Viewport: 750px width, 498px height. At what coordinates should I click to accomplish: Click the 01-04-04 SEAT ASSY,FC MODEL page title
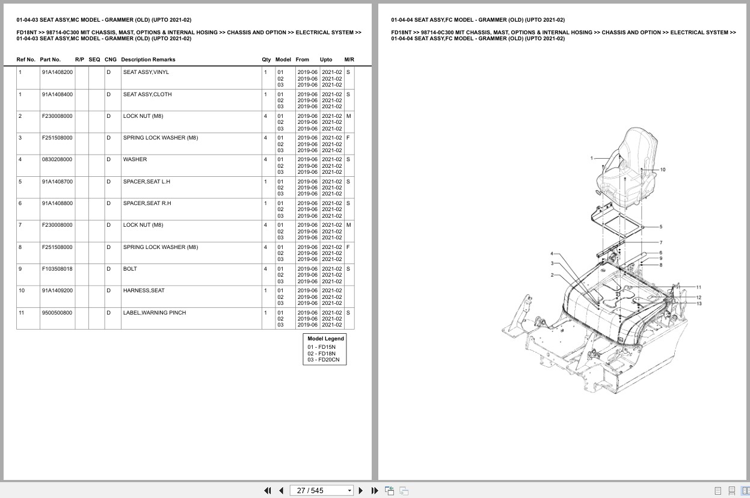478,20
